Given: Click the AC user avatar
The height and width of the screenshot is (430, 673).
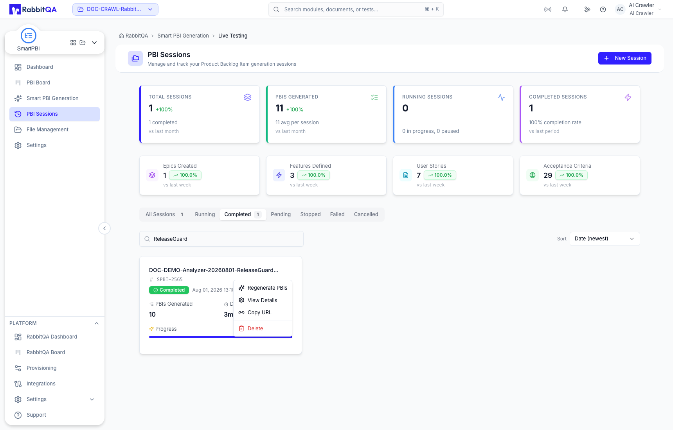Looking at the screenshot, I should (x=620, y=9).
